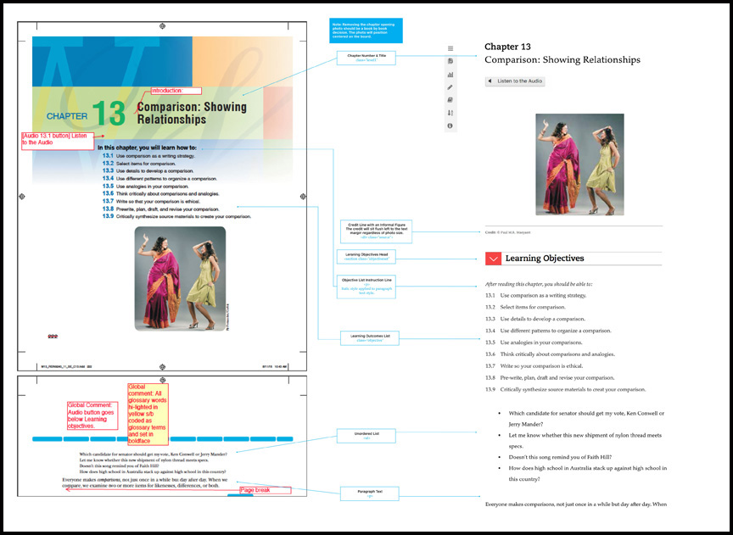Select the pencil icon in the sidebar
The height and width of the screenshot is (535, 733).
(450, 87)
